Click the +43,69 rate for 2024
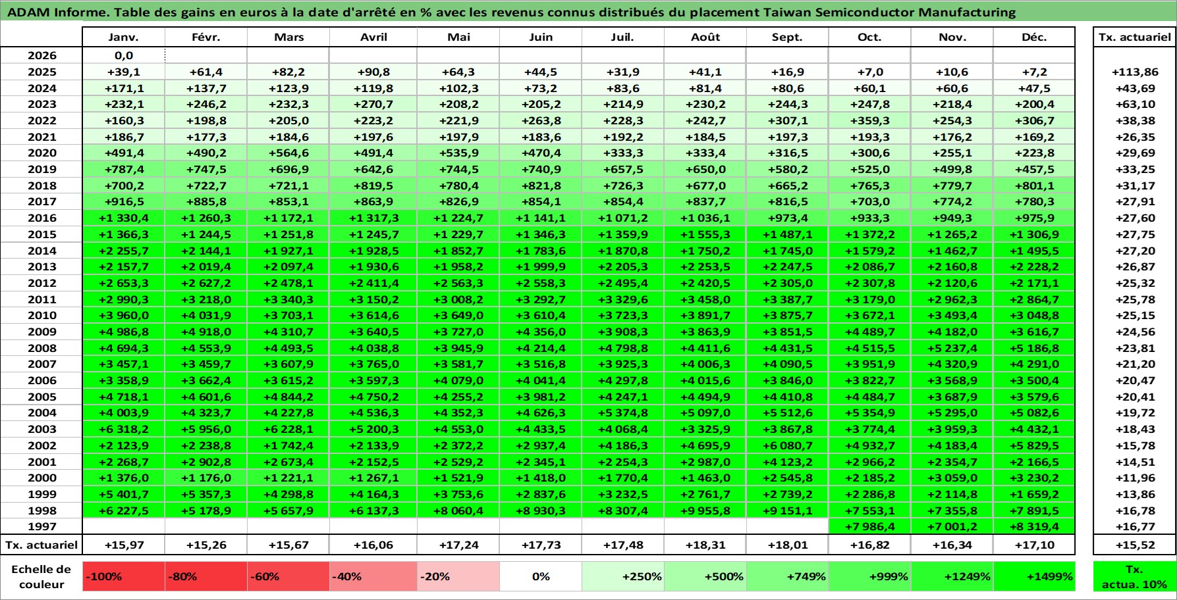Image resolution: width=1177 pixels, height=600 pixels. coord(1135,88)
